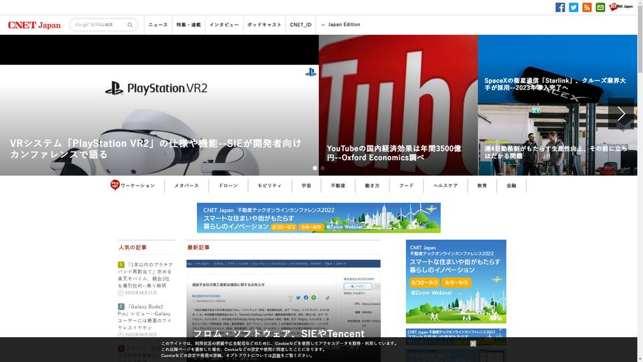Select the ヘルスケア topic tab

(x=445, y=186)
